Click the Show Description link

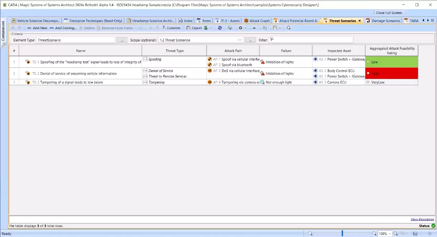click(422, 219)
